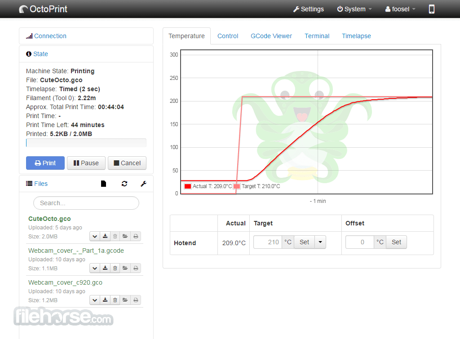460x339 pixels.
Task: Load Webcam_cover_-_Part_1a.gcode via the folder icon
Action: 125,268
